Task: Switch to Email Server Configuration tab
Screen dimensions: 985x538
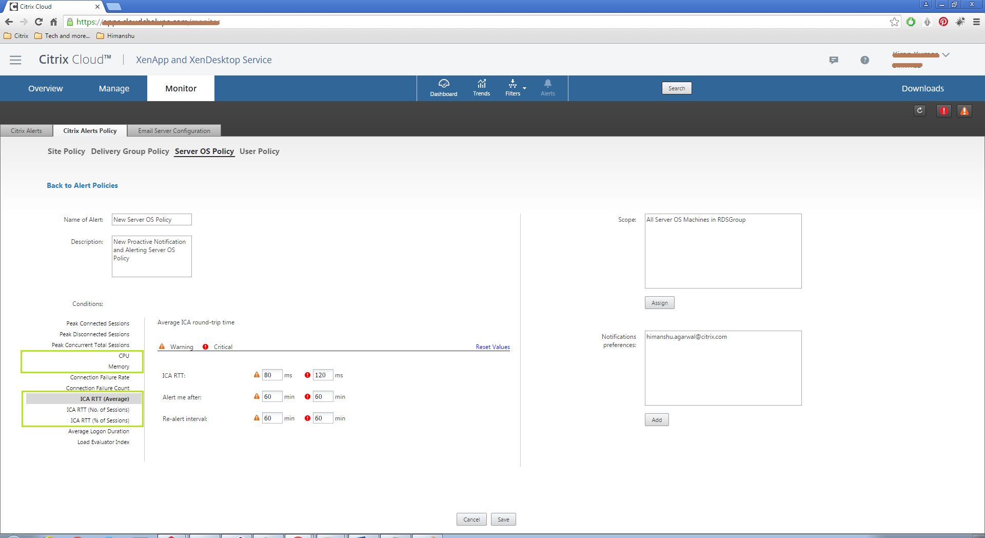Action: (x=174, y=131)
